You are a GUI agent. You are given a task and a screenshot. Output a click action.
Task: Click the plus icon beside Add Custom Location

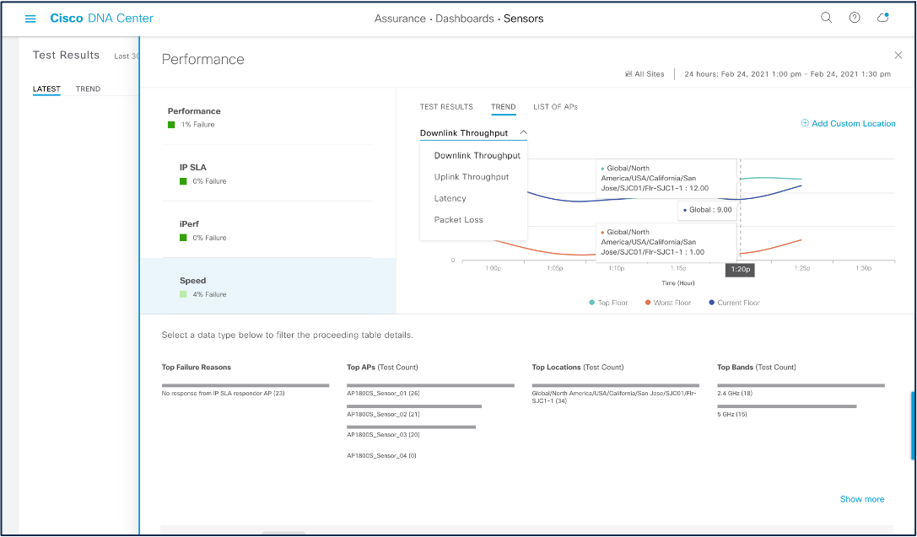805,123
